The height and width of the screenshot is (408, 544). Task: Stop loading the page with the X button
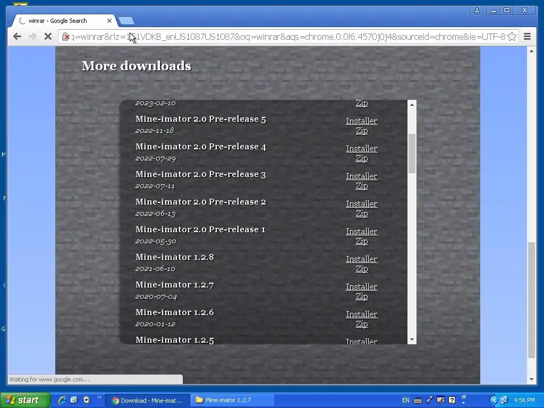click(48, 37)
